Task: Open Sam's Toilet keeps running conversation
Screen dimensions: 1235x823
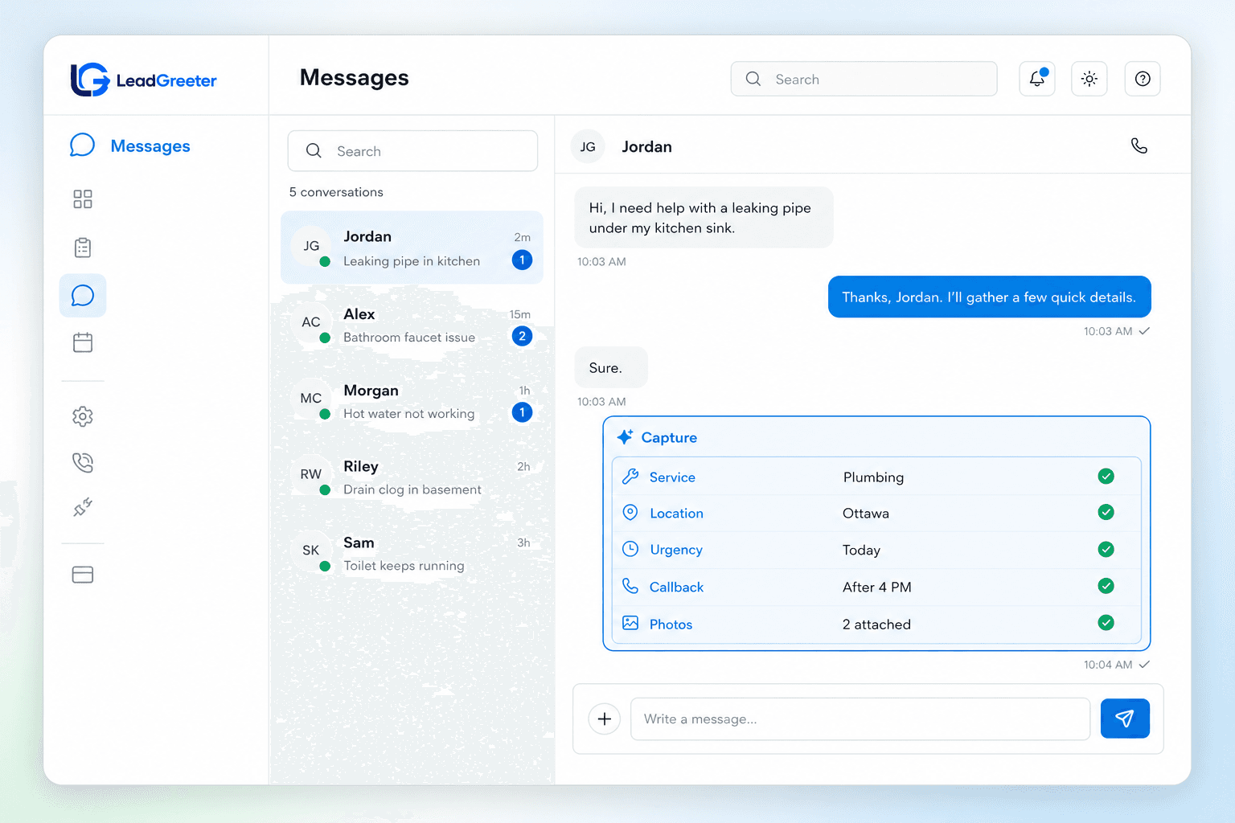Action: pos(412,554)
